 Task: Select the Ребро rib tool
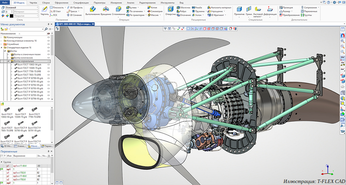(182, 11)
